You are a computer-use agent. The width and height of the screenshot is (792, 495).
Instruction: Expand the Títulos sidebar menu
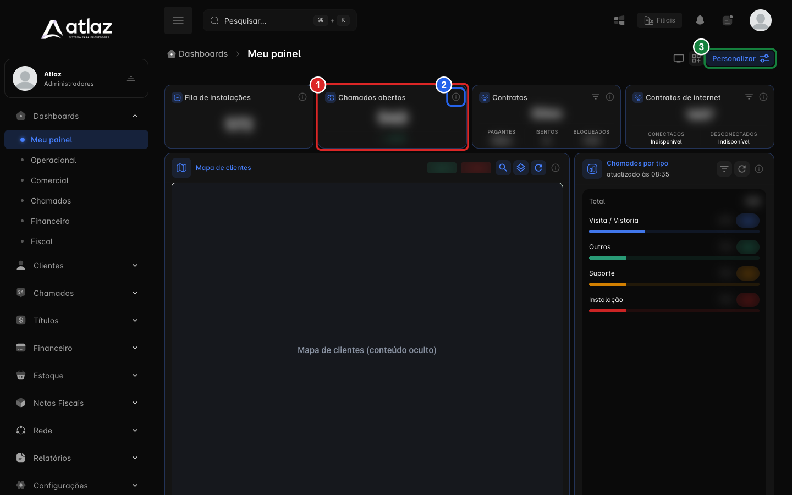76,321
